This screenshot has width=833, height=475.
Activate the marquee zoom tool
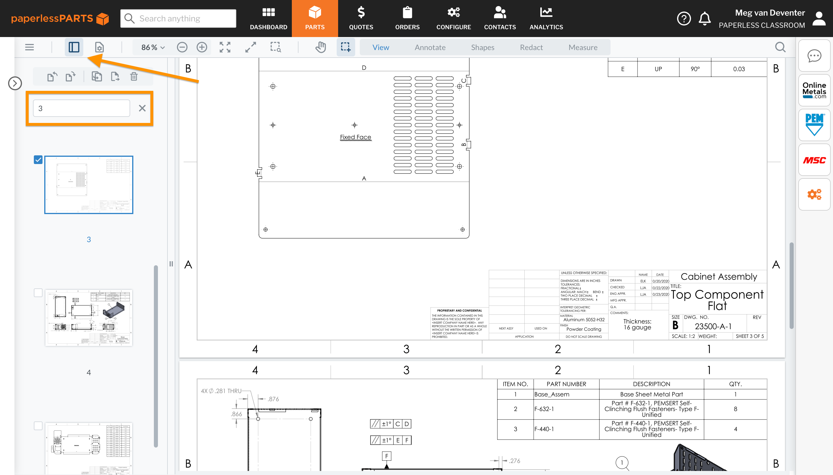tap(276, 47)
